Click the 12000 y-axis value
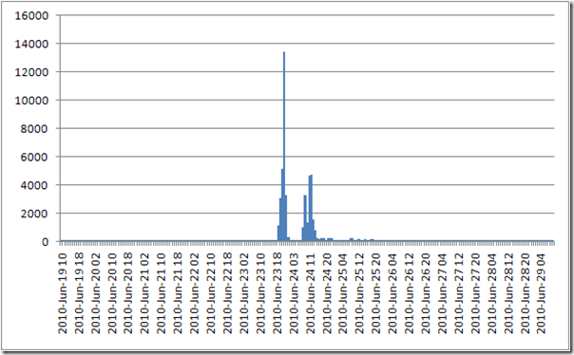574x355 pixels. [31, 72]
